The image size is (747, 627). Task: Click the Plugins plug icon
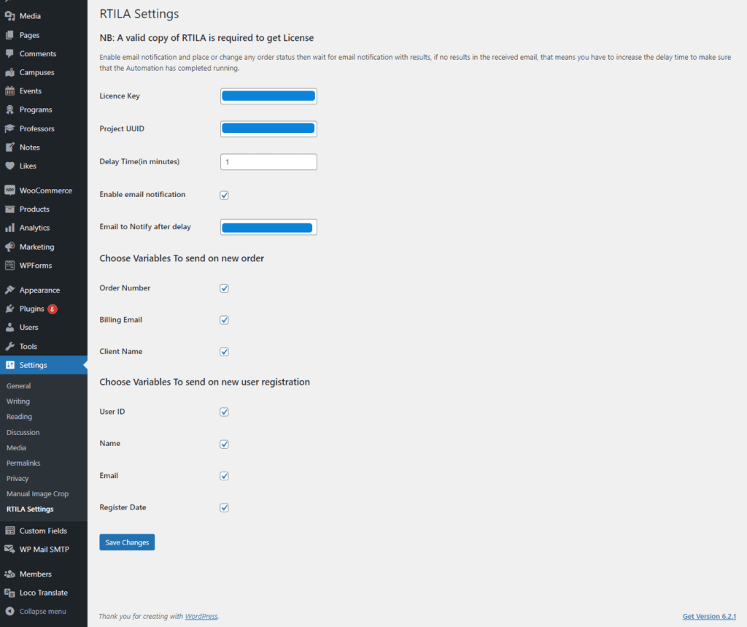[9, 309]
